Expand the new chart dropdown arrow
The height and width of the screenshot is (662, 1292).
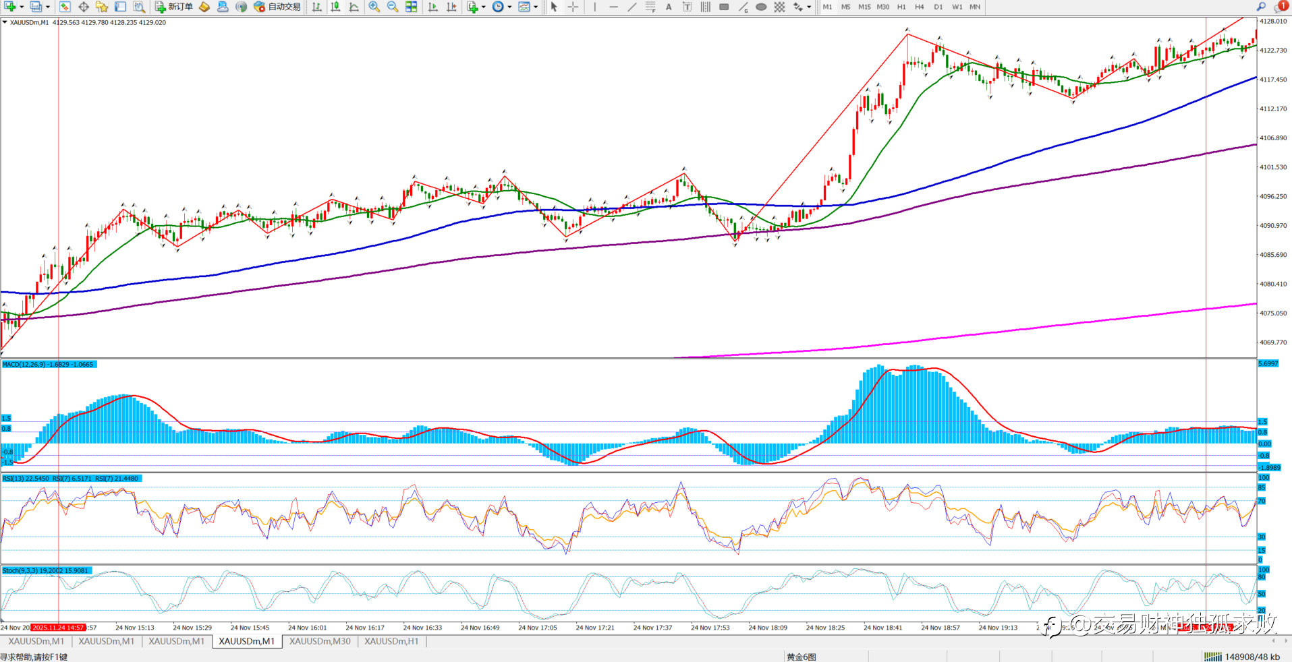point(22,7)
